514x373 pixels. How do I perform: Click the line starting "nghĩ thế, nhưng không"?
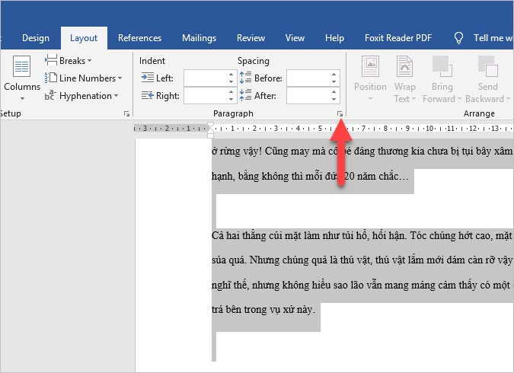tap(362, 285)
